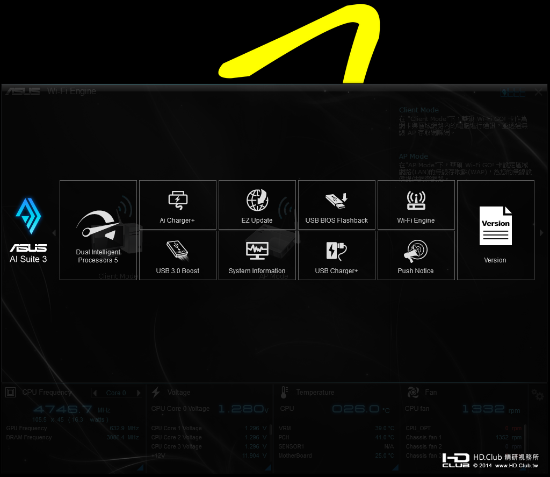Click the VRM temperature row
This screenshot has width=550, height=477.
pos(336,428)
